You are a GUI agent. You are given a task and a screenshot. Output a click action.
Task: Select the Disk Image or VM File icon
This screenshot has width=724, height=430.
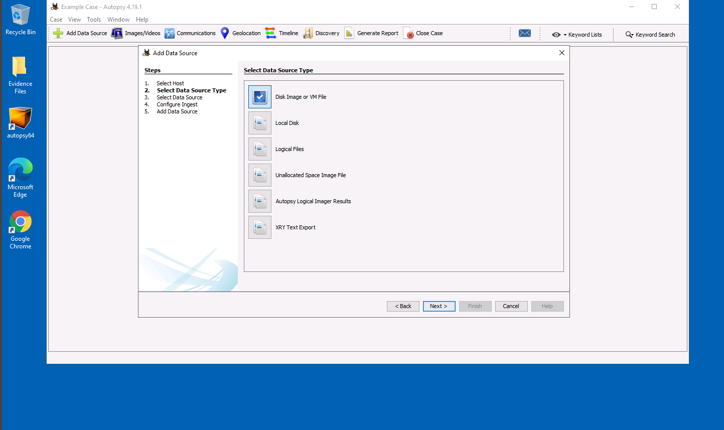260,97
